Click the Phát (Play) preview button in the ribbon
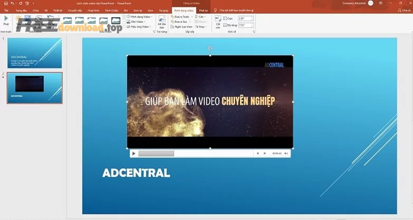413x220 pixels. click(x=6, y=21)
